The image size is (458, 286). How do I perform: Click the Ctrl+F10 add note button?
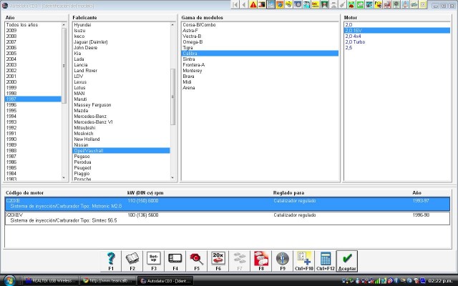click(303, 261)
